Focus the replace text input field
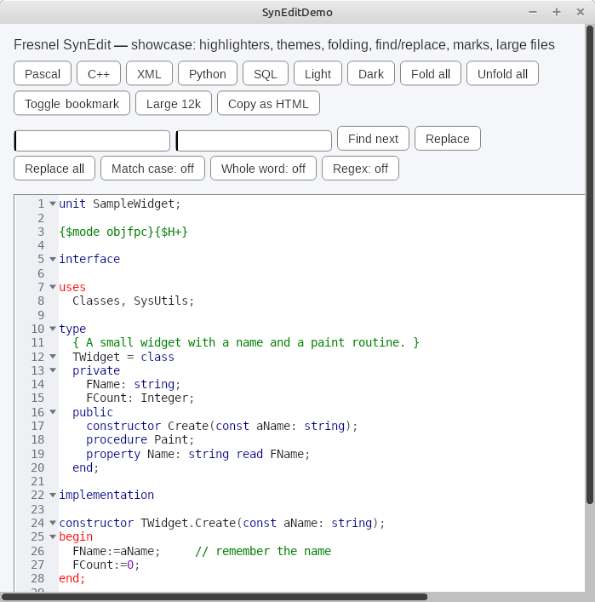This screenshot has width=595, height=602. (254, 140)
